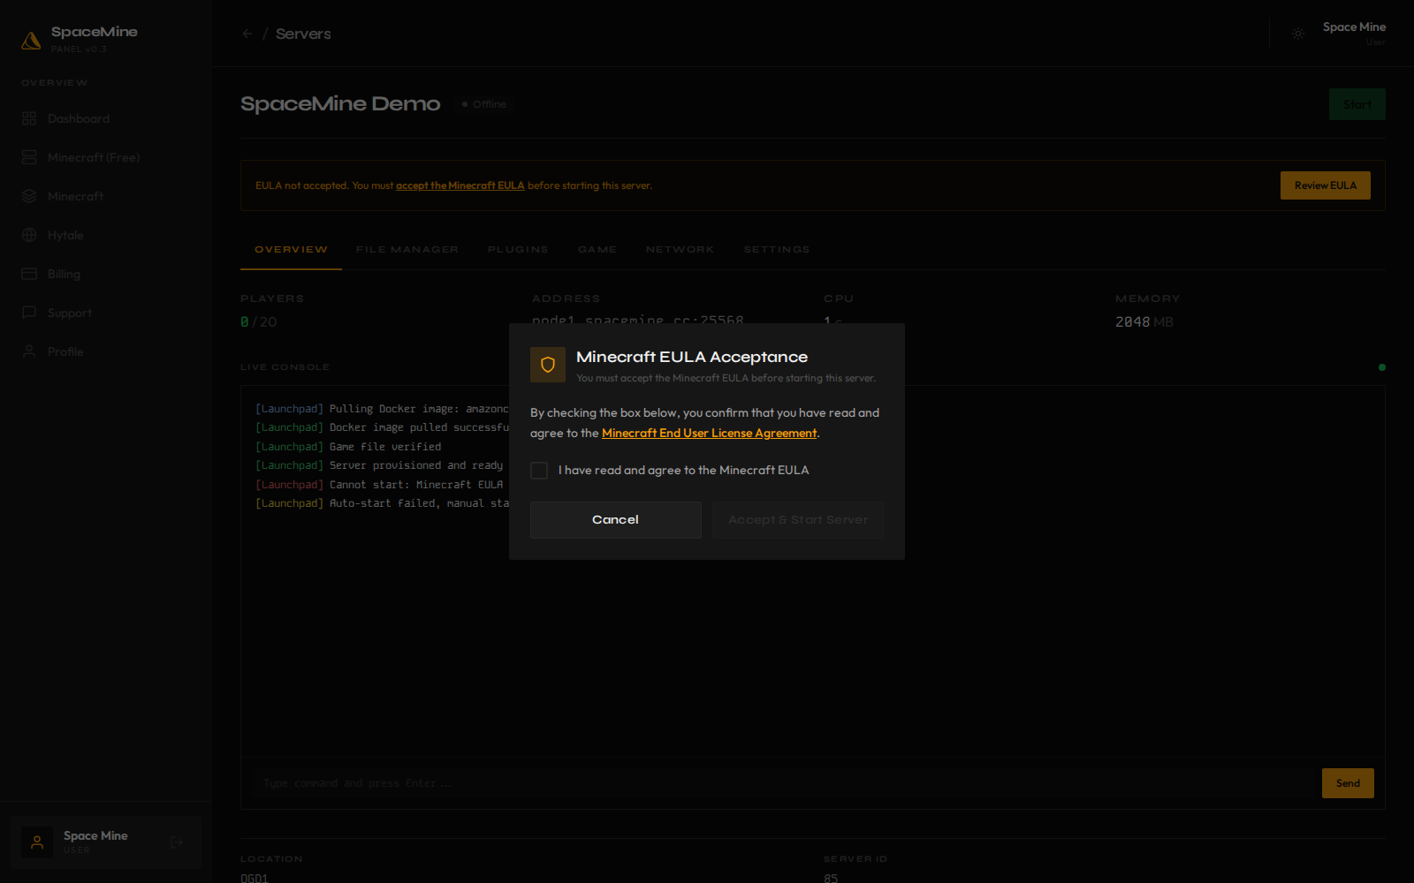Open the Profile person icon

click(x=29, y=351)
